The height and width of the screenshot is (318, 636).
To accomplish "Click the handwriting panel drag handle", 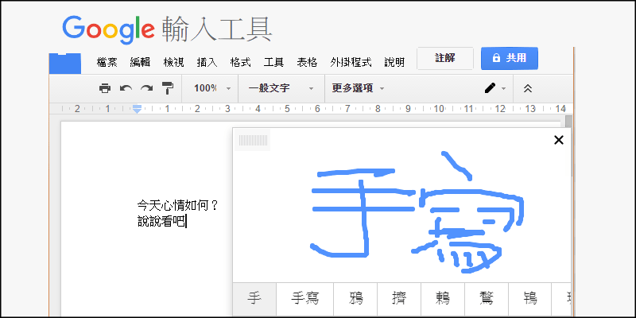I will coord(253,141).
